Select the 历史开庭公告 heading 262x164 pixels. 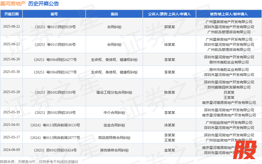point(43,4)
